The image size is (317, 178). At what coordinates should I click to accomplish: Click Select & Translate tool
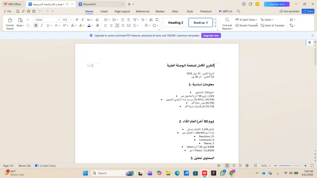point(272,25)
